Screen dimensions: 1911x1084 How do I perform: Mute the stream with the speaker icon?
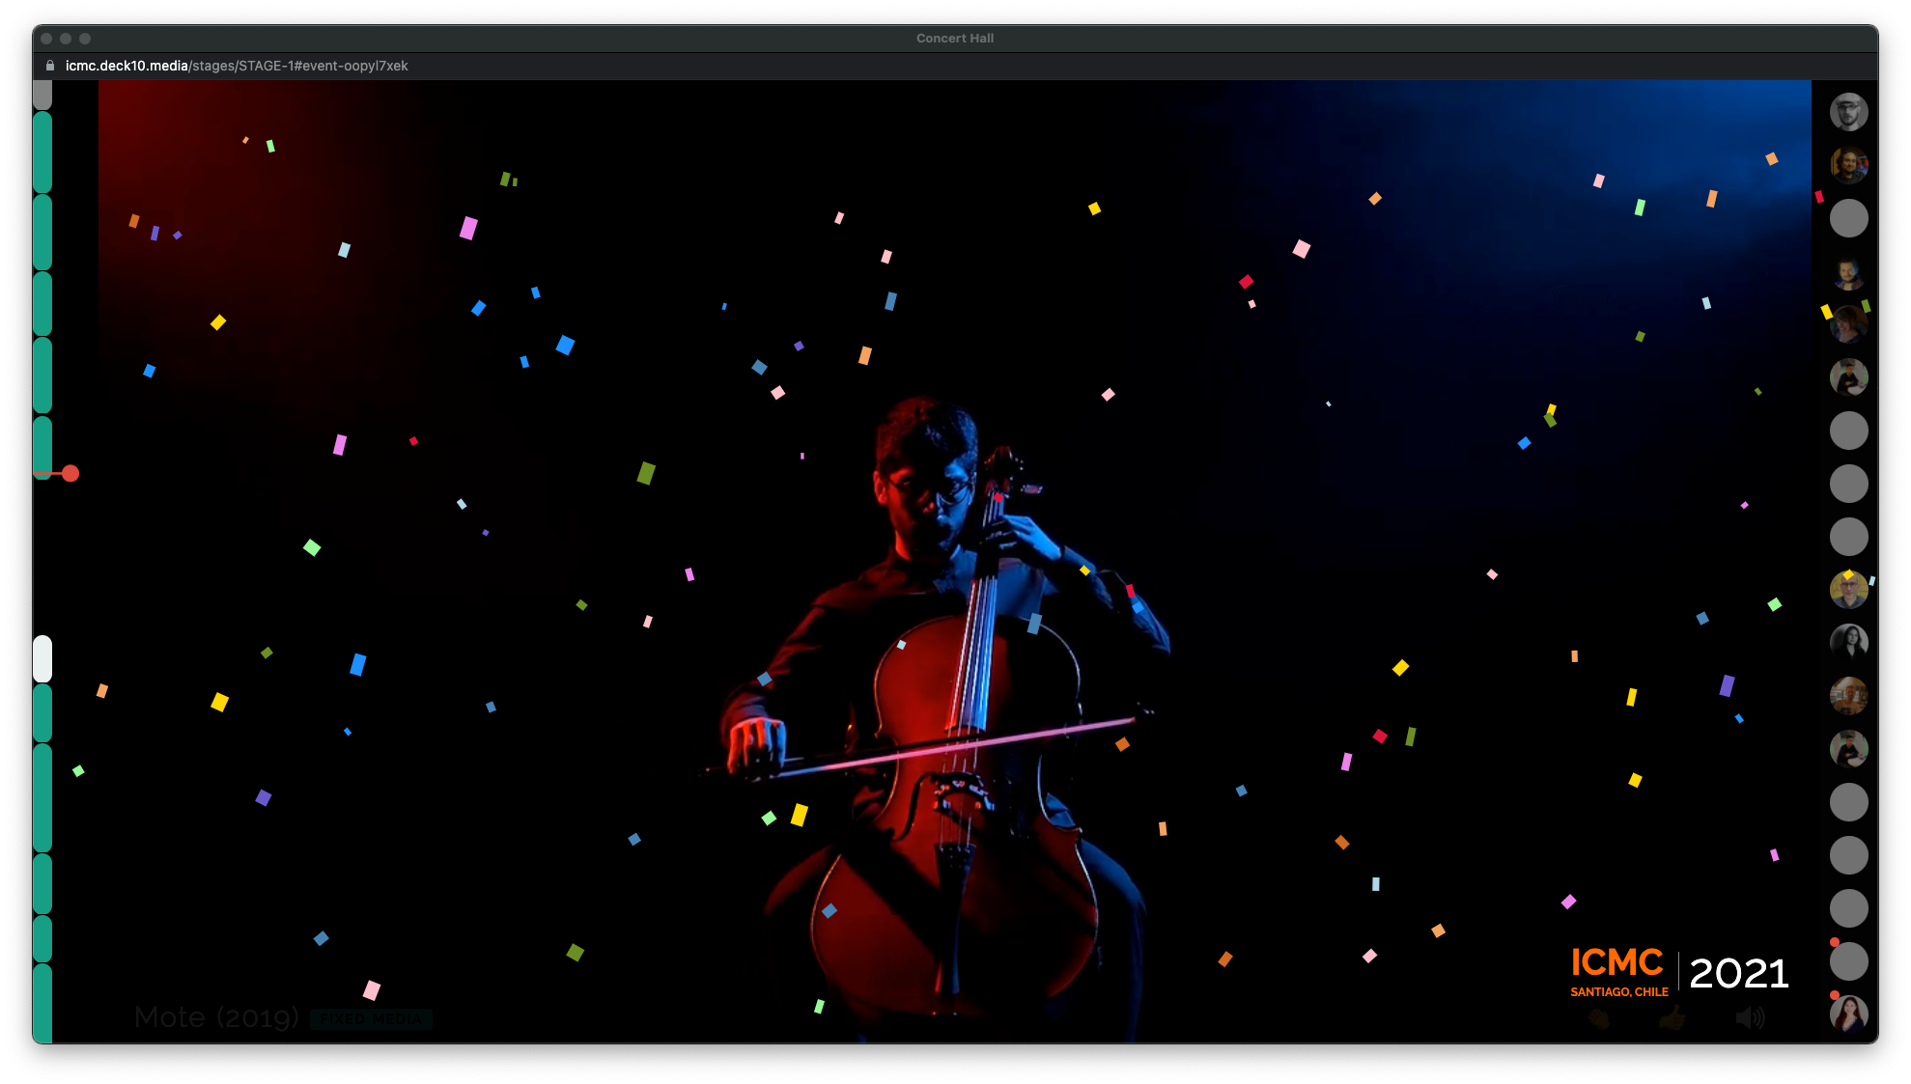tap(1749, 1017)
